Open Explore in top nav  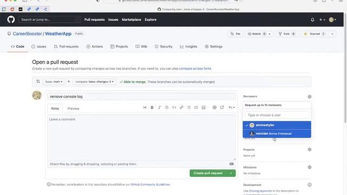pyautogui.click(x=151, y=19)
